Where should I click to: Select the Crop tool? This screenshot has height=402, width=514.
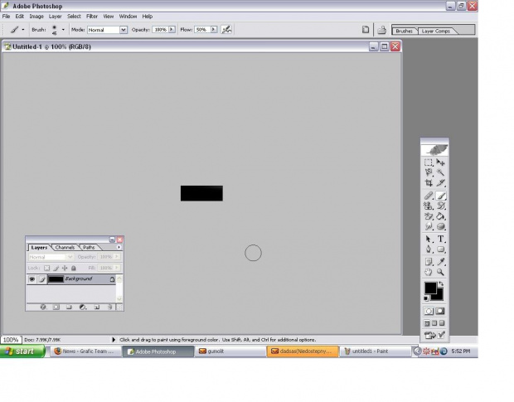pyautogui.click(x=429, y=183)
